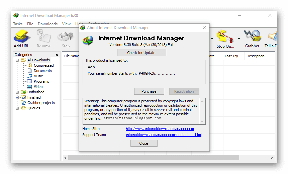The image size is (288, 174).
Task: Expand the Finished tree node
Action: point(17,97)
